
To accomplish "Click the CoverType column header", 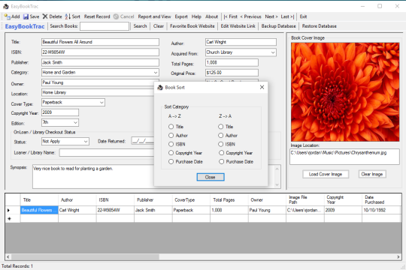I will (191, 200).
